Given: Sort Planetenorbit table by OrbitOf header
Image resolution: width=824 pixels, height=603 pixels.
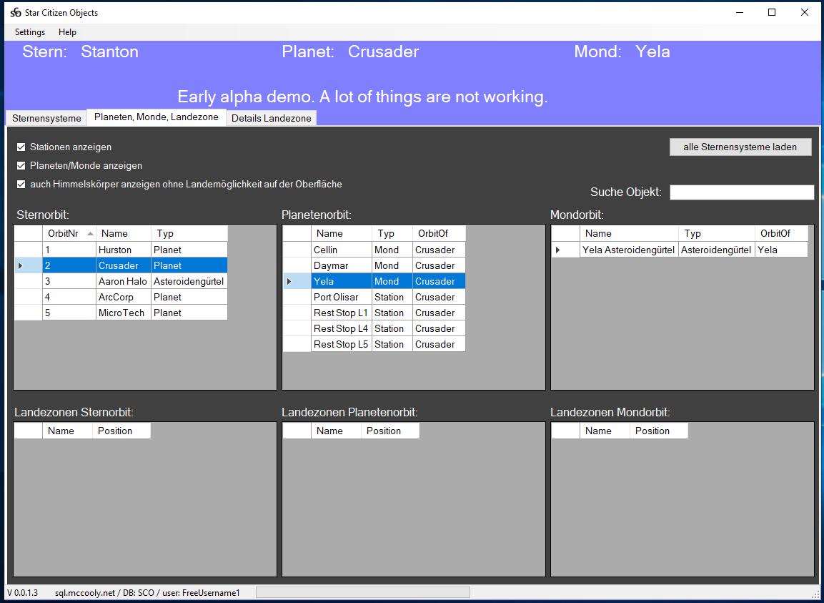Looking at the screenshot, I should pyautogui.click(x=439, y=234).
